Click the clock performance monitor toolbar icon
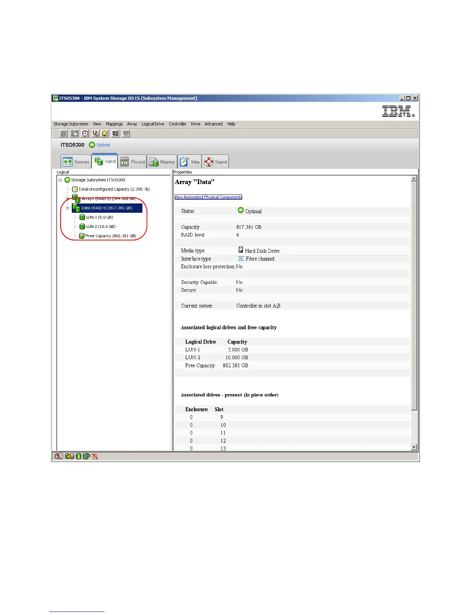The height and width of the screenshot is (615, 475). click(85, 133)
